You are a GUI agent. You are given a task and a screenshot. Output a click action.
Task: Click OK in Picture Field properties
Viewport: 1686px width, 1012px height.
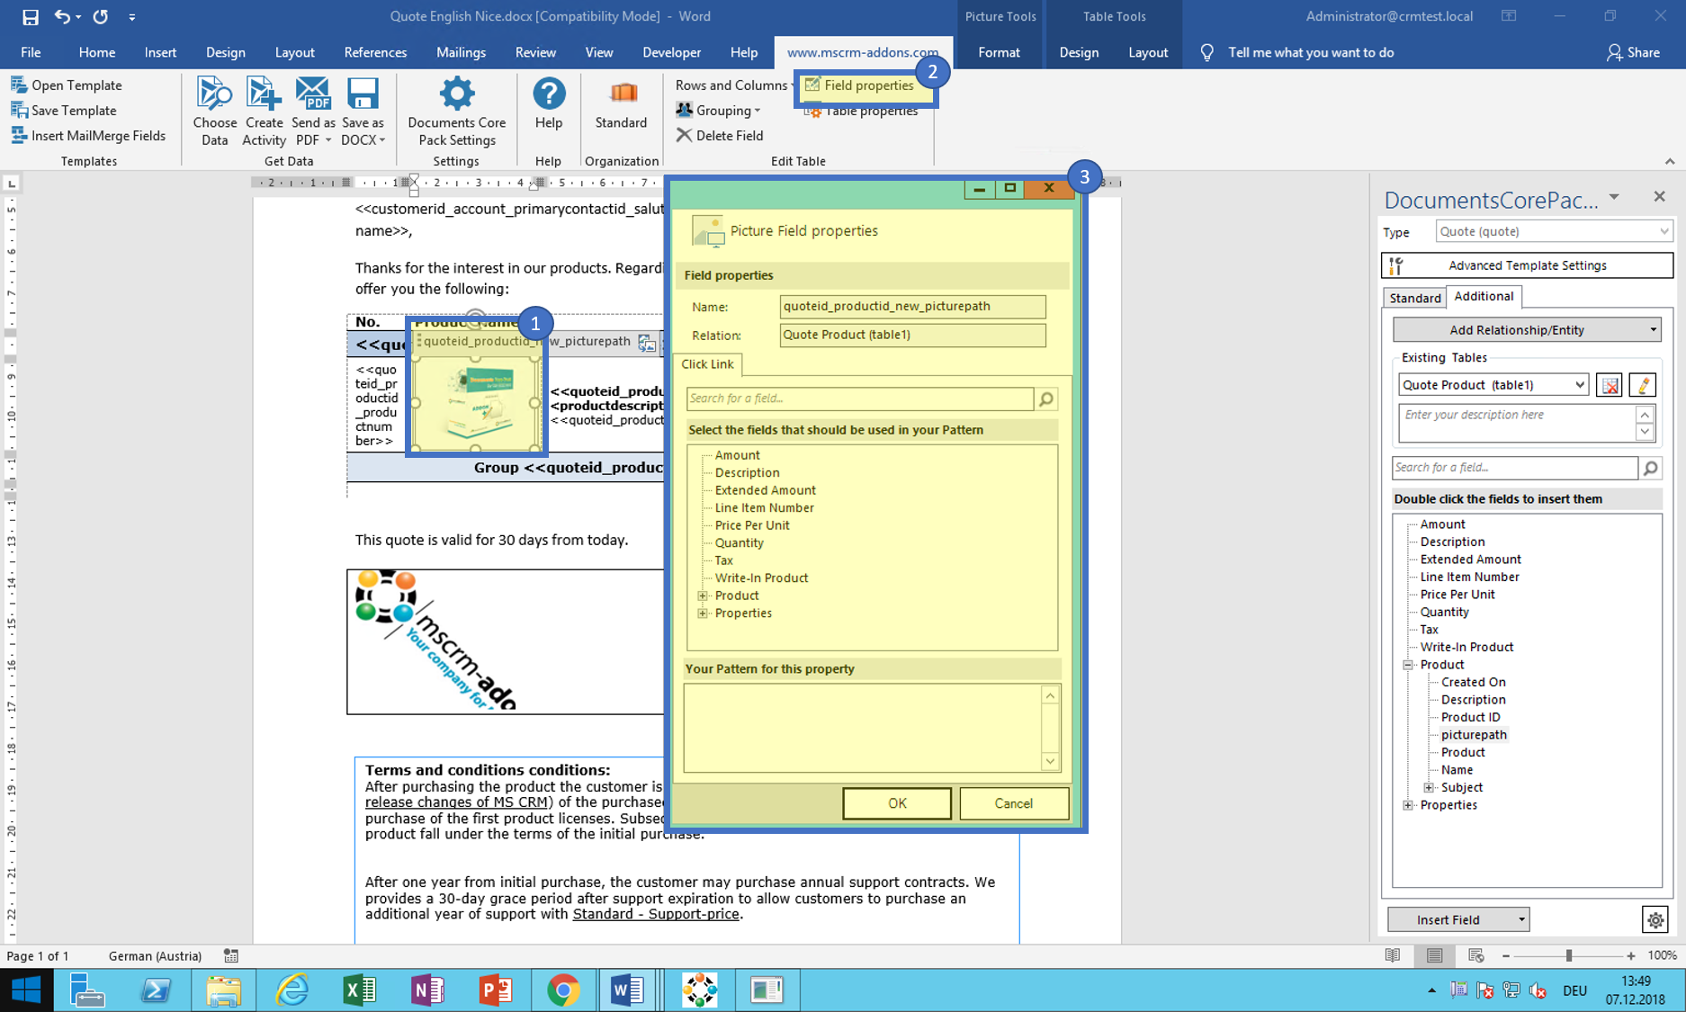(897, 803)
